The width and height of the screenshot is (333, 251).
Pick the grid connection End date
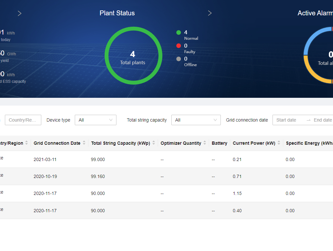coord(323,120)
